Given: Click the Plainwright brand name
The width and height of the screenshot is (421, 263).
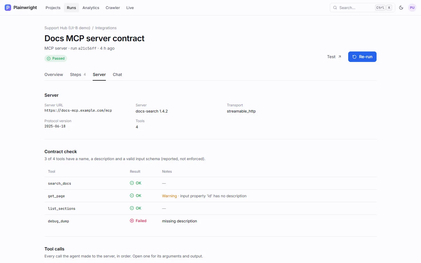Looking at the screenshot, I should pos(25,8).
